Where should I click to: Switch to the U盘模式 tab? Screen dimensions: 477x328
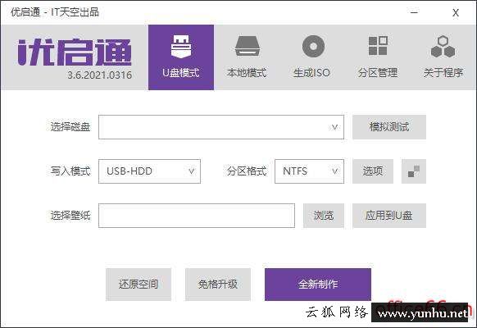(x=181, y=57)
